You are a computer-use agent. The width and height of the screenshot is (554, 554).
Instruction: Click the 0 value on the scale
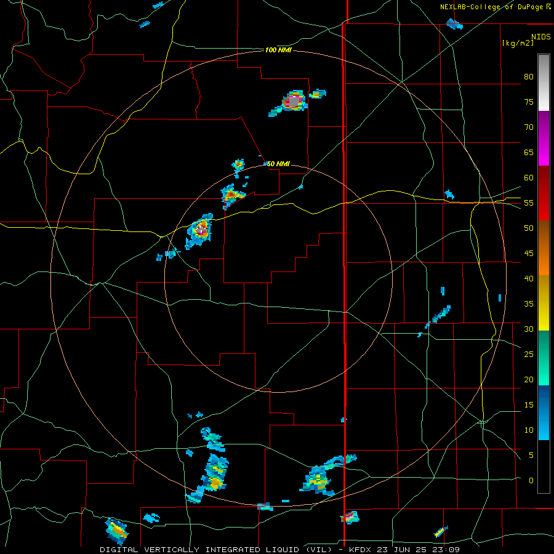coord(531,481)
